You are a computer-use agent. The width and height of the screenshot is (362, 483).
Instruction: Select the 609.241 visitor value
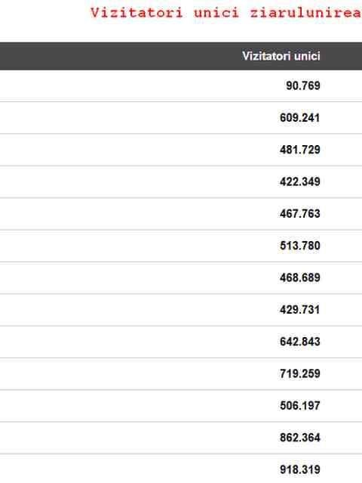300,117
